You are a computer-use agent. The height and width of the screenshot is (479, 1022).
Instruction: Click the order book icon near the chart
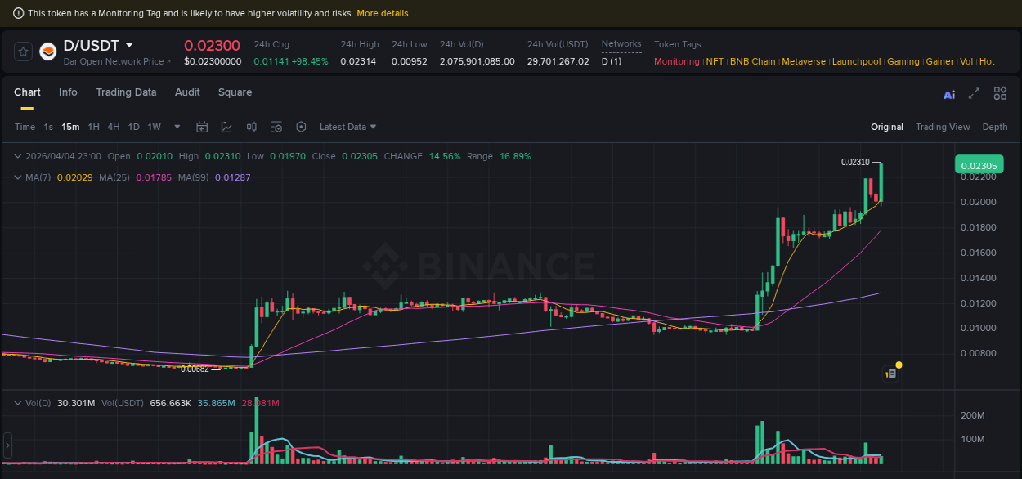(x=890, y=372)
